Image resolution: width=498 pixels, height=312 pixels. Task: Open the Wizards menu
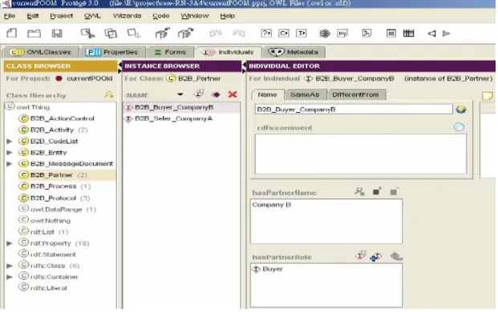tap(127, 16)
